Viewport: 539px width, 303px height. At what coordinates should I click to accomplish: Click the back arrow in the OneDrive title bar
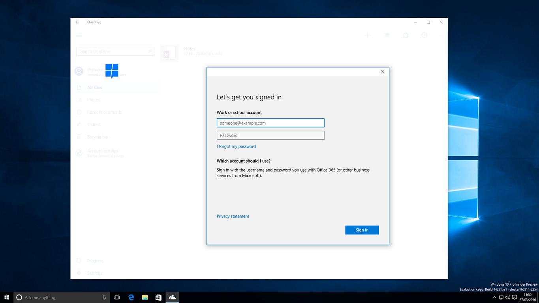pyautogui.click(x=77, y=22)
